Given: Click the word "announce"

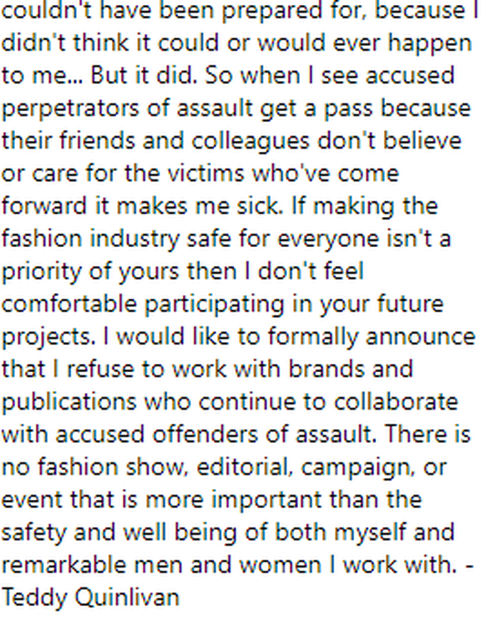Looking at the screenshot, I should point(420,337).
